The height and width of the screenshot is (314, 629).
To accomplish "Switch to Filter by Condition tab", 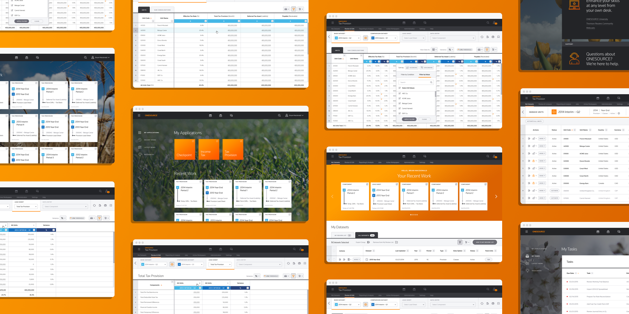I will tap(407, 74).
